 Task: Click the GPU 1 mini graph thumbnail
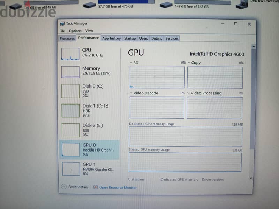coord(71,169)
